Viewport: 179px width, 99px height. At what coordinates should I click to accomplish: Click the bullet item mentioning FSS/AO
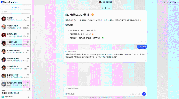click(x=82, y=34)
